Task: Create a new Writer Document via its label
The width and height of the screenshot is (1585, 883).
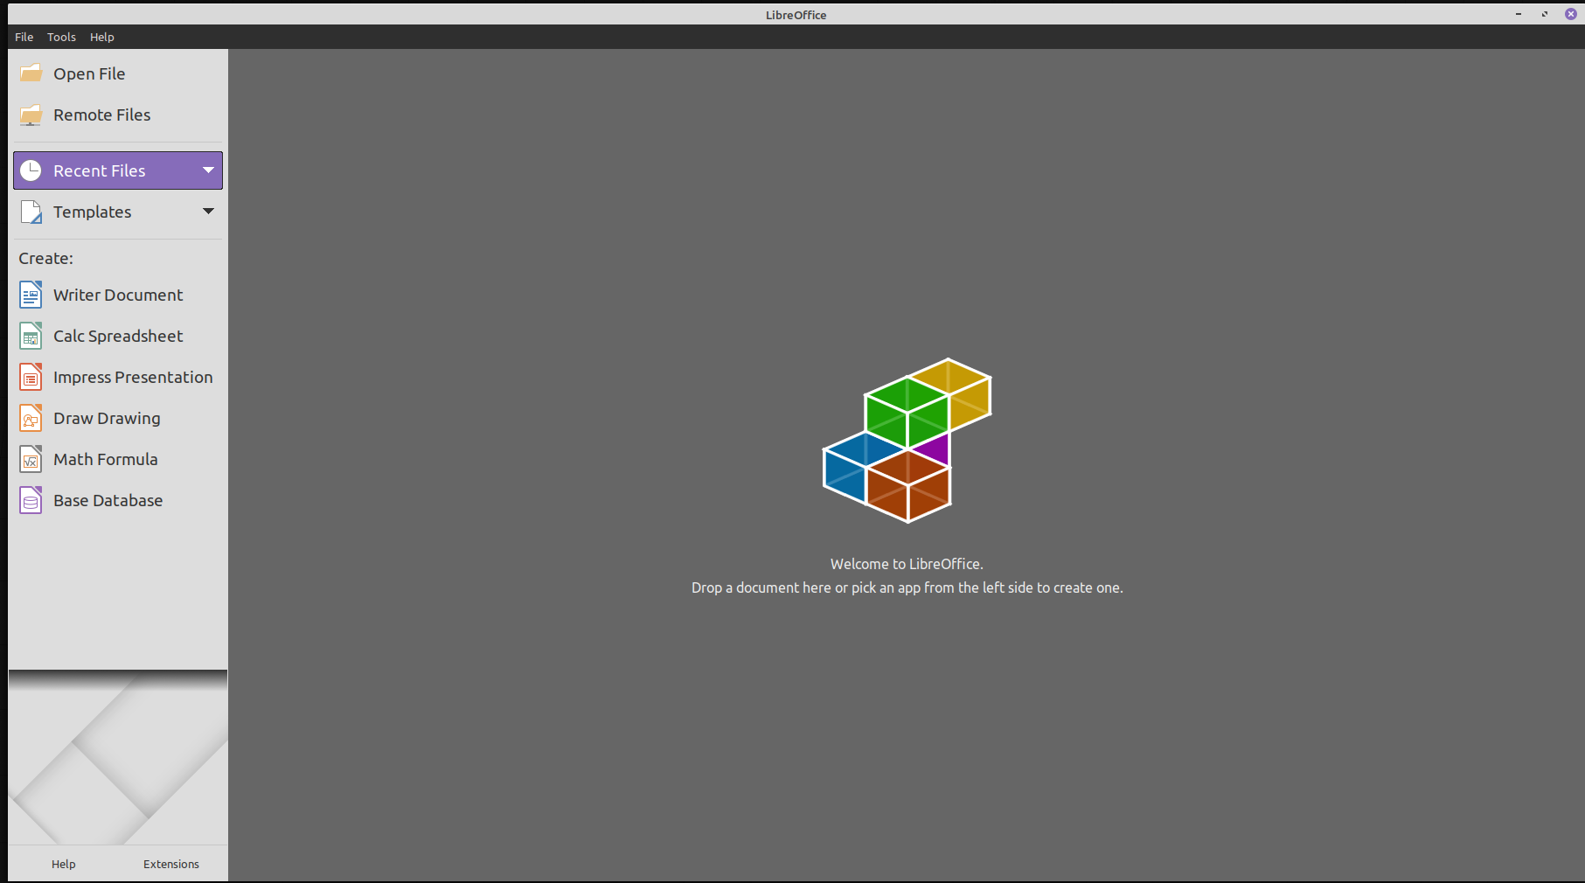Action: (118, 295)
